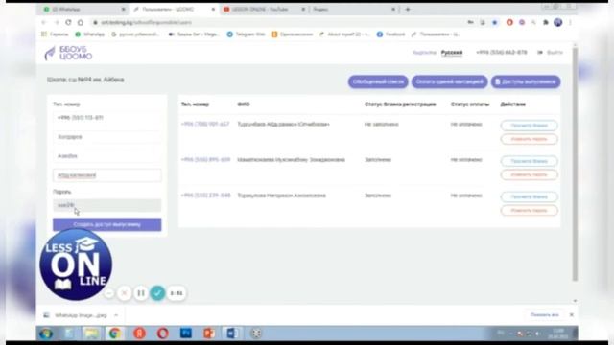Select Русский language in the header
Screen dimensions: 614x345
click(452, 53)
